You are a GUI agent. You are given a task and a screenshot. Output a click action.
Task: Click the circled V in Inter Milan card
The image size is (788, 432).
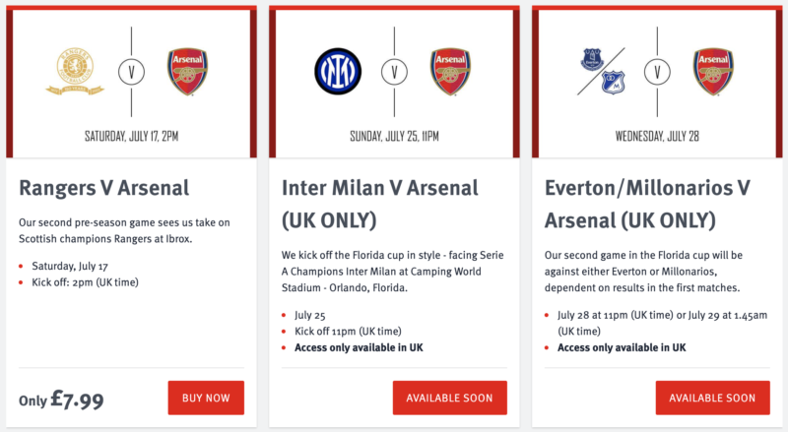pyautogui.click(x=394, y=72)
